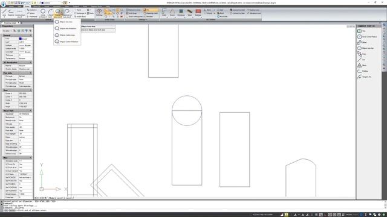The width and height of the screenshot is (387, 217).
Task: Toggle Drawing Limits setting in ribbon
Action: tap(151, 13)
